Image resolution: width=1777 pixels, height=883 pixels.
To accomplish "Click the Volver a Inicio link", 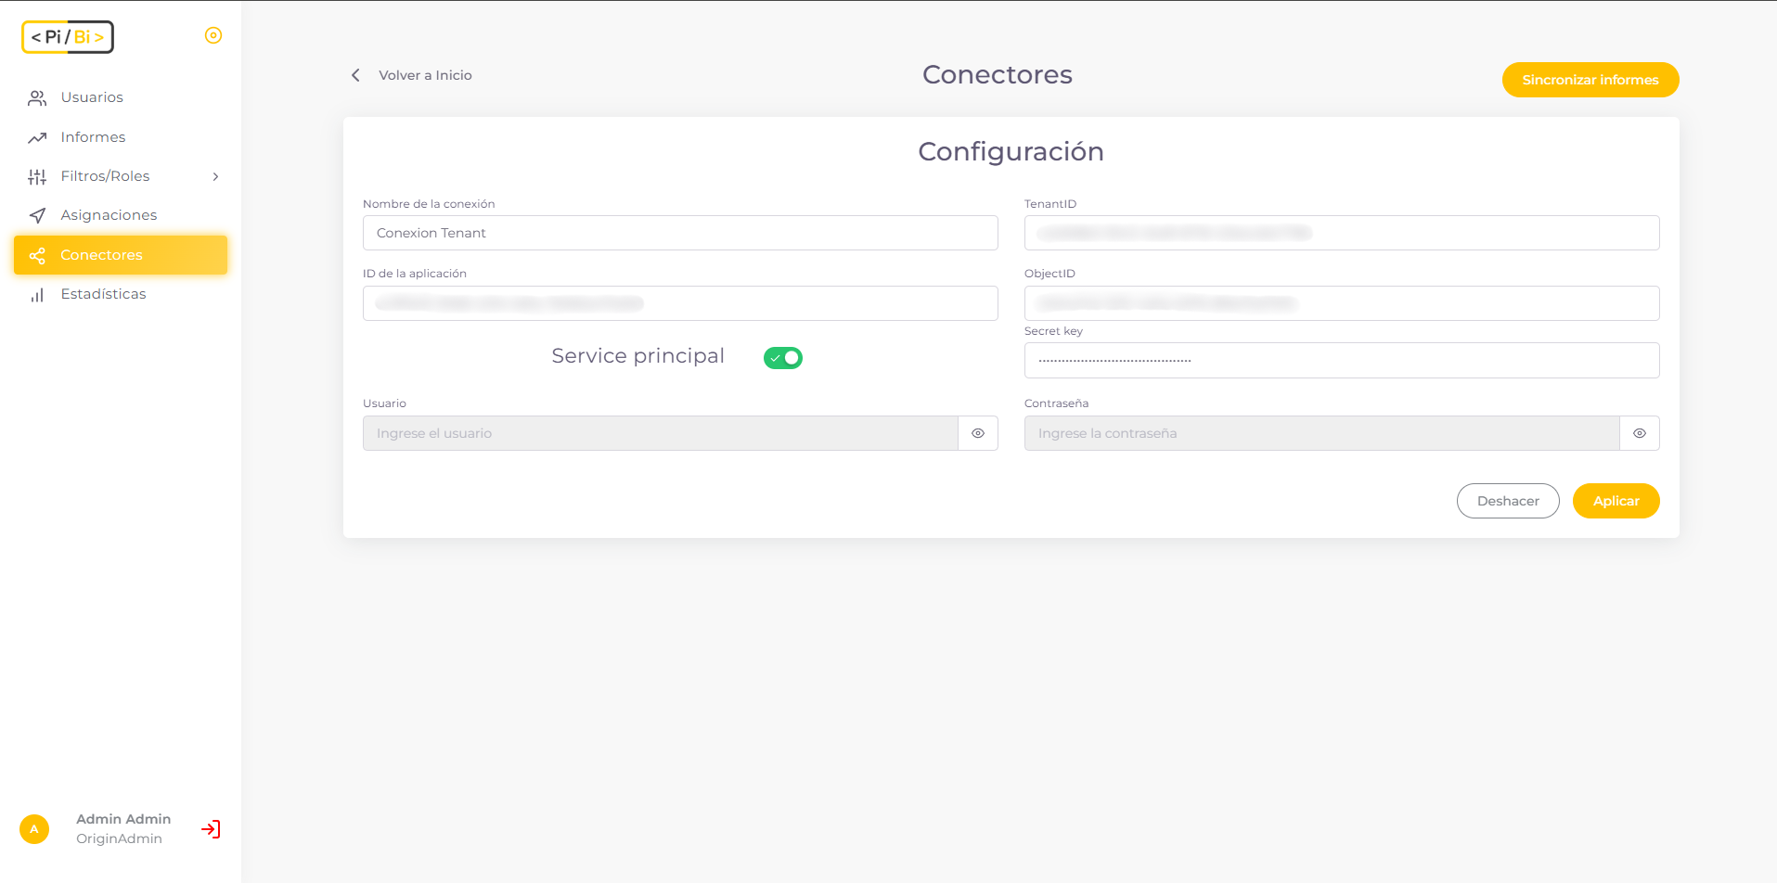I will pos(425,75).
